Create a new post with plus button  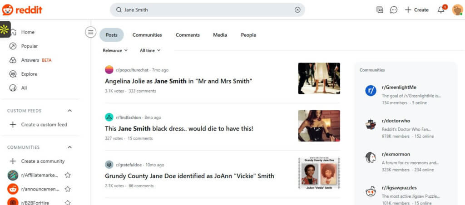[x=417, y=10]
